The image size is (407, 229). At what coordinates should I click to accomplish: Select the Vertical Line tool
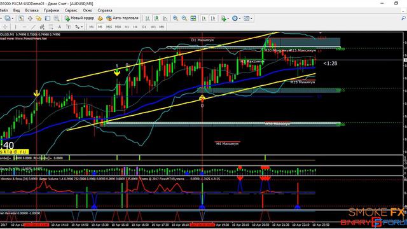coord(15,27)
